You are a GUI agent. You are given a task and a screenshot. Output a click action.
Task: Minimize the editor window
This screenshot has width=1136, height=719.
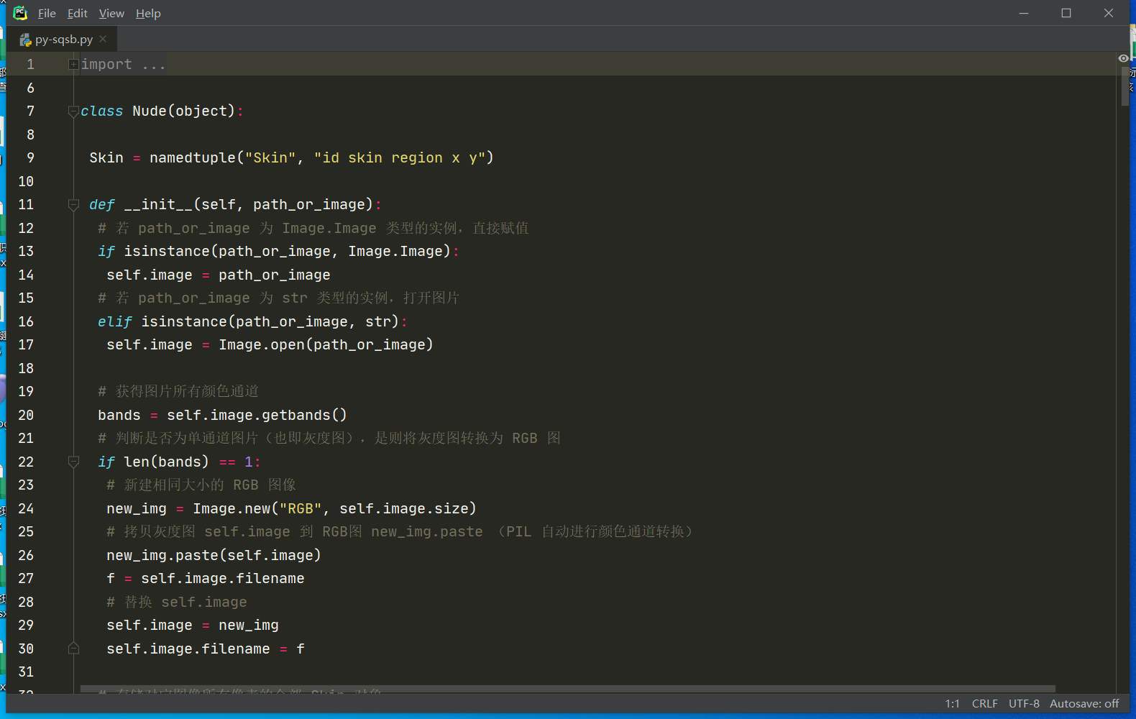pos(1024,13)
